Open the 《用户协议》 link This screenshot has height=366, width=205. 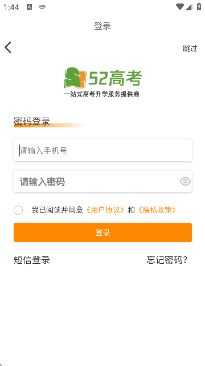(105, 210)
